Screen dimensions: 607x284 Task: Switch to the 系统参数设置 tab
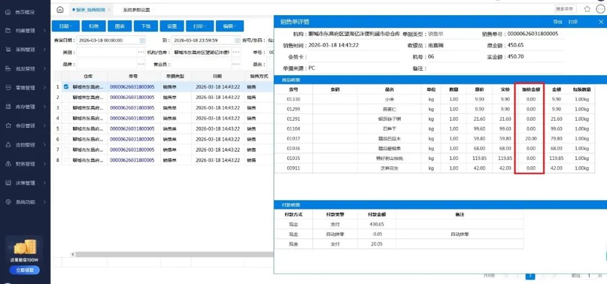(136, 10)
